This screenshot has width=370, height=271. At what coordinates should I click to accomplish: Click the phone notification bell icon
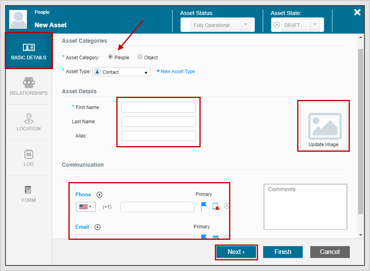tap(216, 207)
